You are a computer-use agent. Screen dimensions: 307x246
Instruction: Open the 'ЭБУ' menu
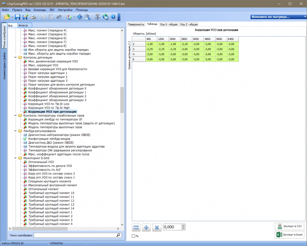tap(52, 10)
